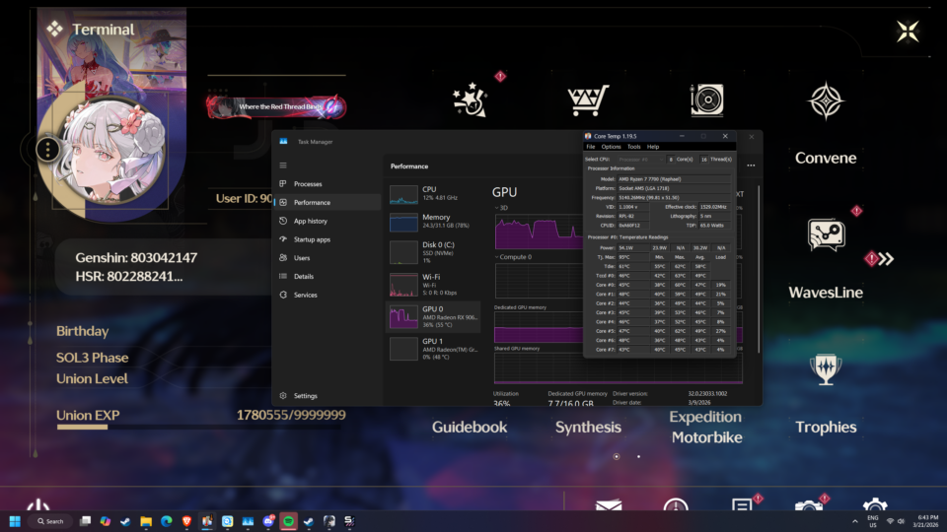Open the WavesLine chat-graph icon
The image size is (947, 532).
[x=826, y=234]
